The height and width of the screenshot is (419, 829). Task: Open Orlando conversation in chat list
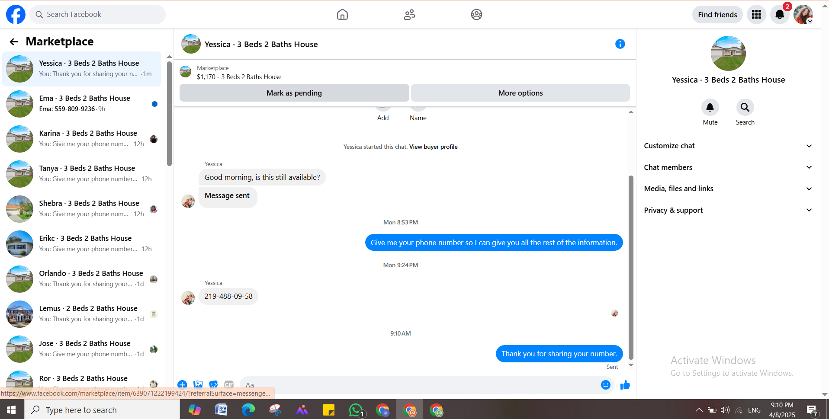click(82, 279)
